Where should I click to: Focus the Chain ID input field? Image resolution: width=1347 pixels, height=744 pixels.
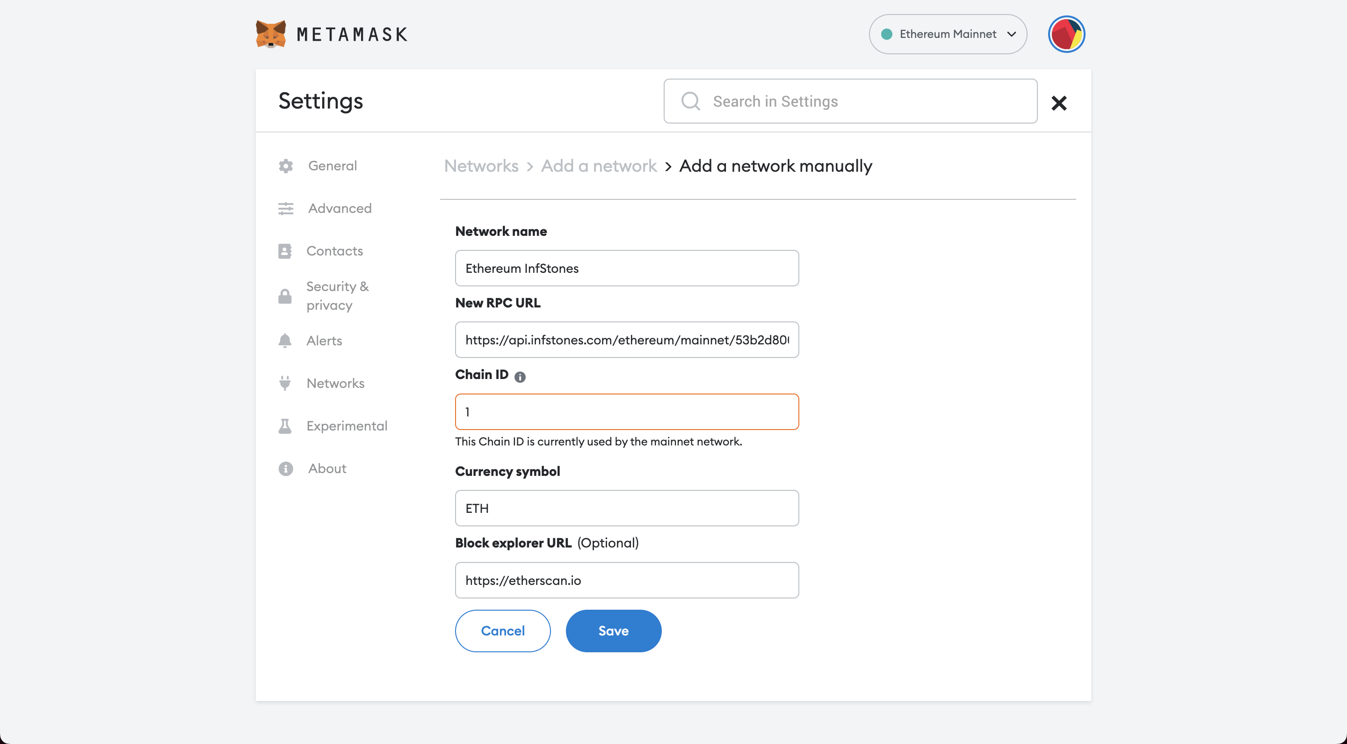[626, 412]
